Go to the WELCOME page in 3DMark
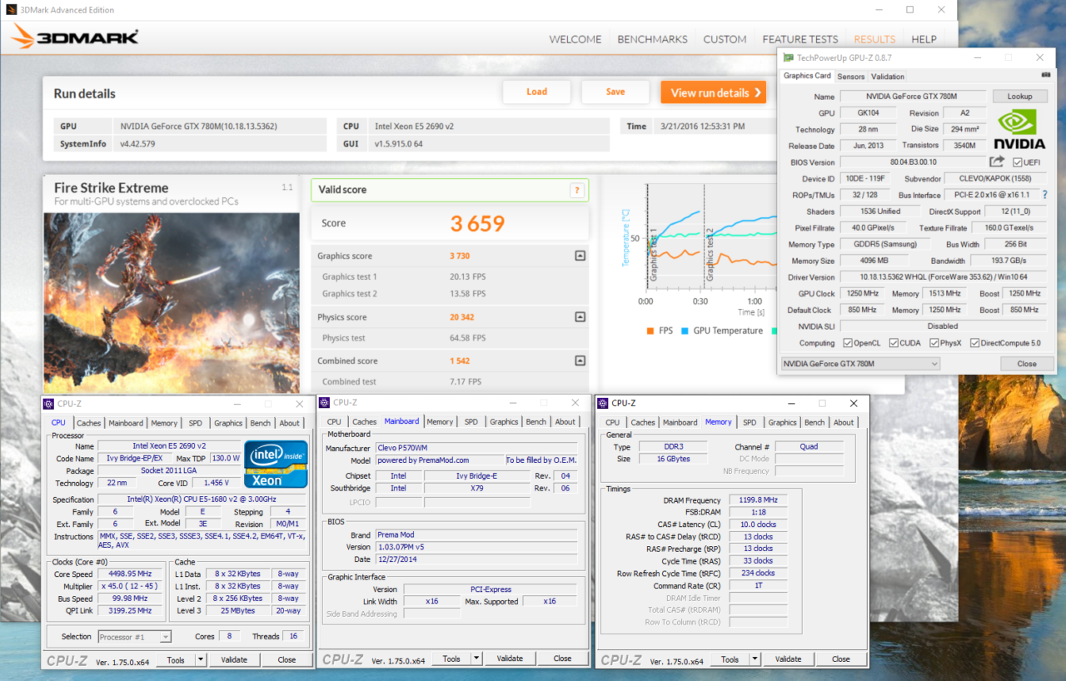The height and width of the screenshot is (681, 1066). point(575,39)
